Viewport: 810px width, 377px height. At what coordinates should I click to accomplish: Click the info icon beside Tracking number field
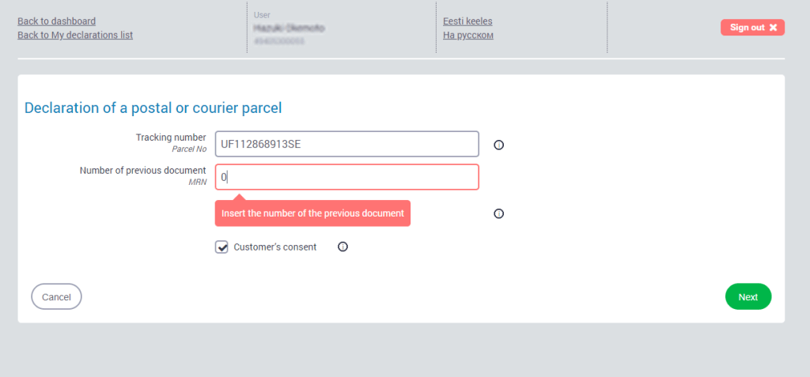(x=499, y=145)
